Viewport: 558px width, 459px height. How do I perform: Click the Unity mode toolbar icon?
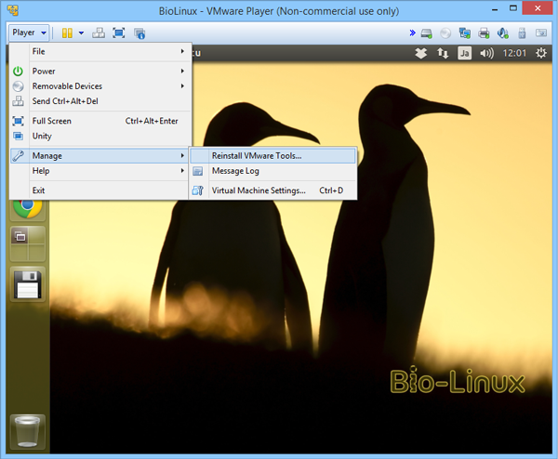pos(139,33)
